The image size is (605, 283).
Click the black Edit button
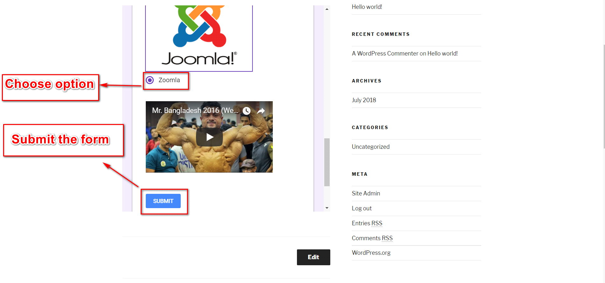tap(313, 257)
